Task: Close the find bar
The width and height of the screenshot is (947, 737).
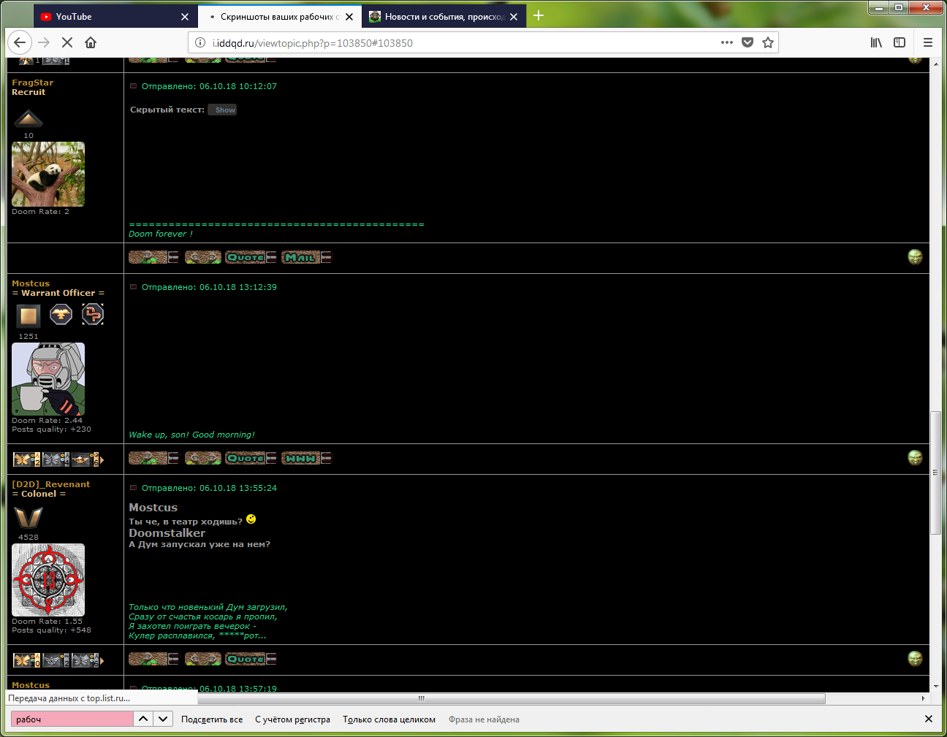Action: [x=928, y=719]
